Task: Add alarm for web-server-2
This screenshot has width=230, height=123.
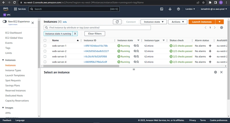Action: tap(210, 51)
